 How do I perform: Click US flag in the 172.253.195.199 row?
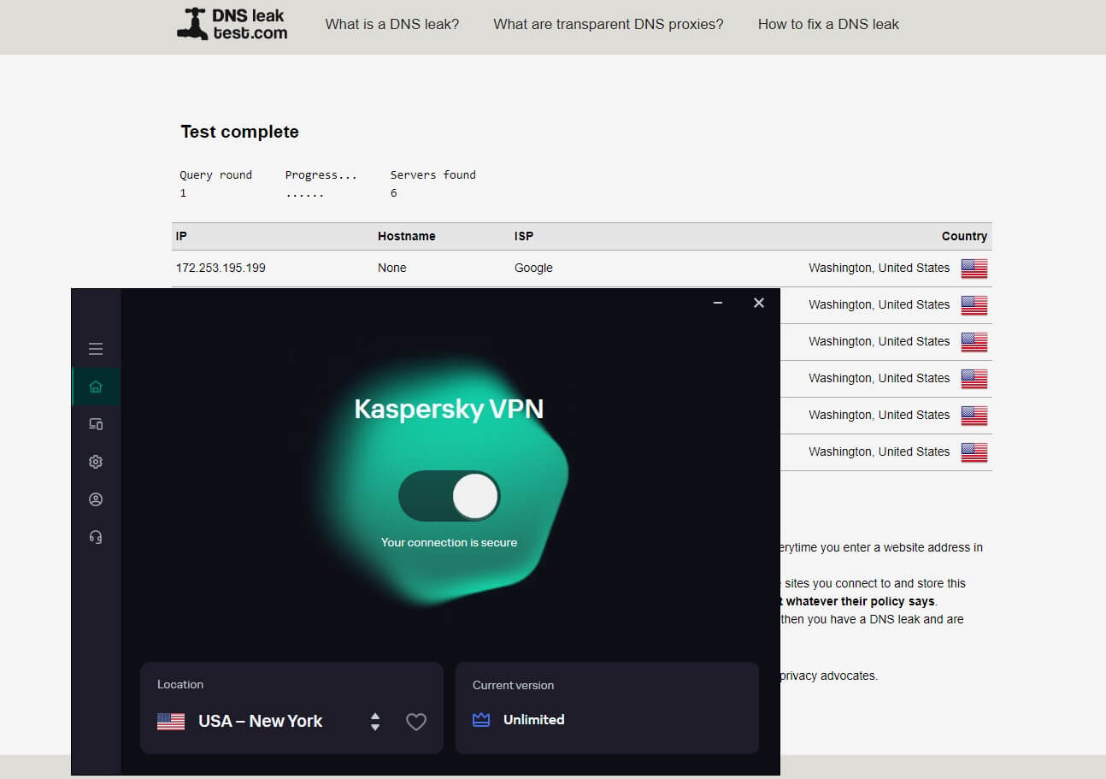974,269
